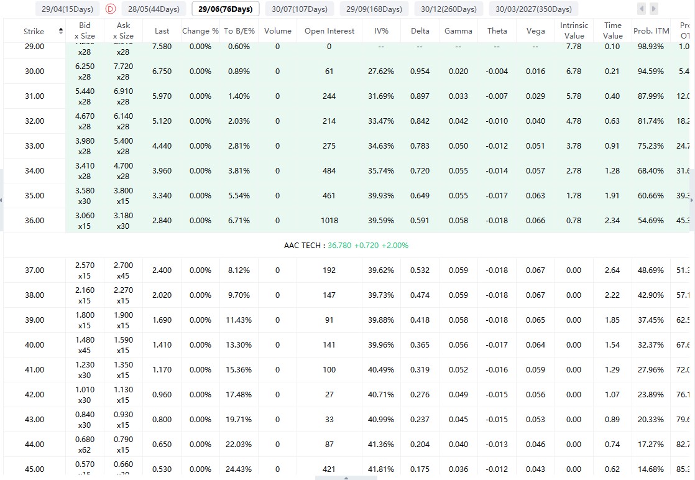Switch to the 28/05(44Days) expiry
The height and width of the screenshot is (480, 695).
click(x=154, y=9)
